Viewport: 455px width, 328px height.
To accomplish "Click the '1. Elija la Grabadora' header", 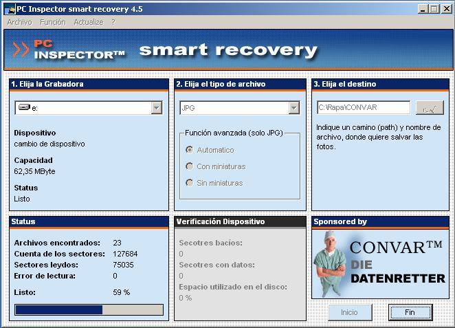I will tap(47, 84).
